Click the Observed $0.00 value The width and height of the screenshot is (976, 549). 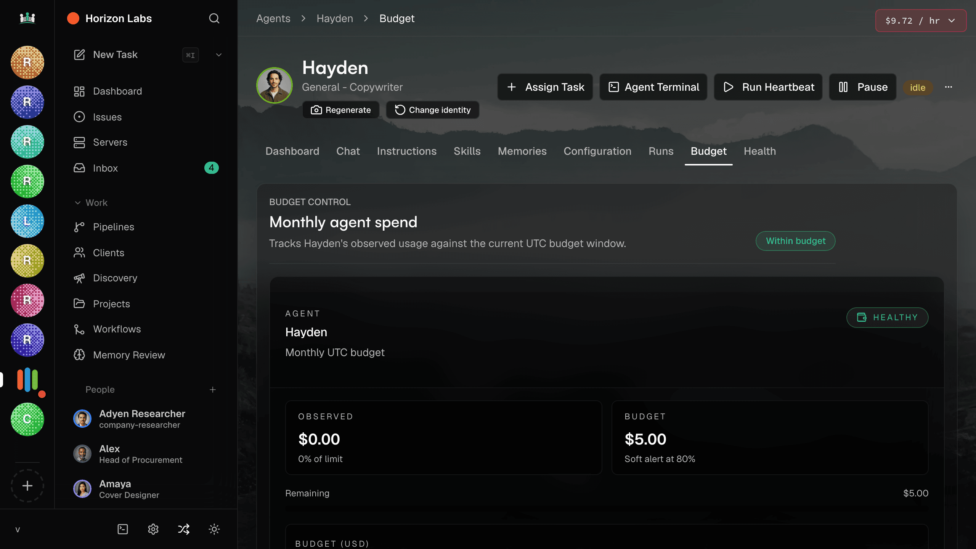tap(319, 439)
